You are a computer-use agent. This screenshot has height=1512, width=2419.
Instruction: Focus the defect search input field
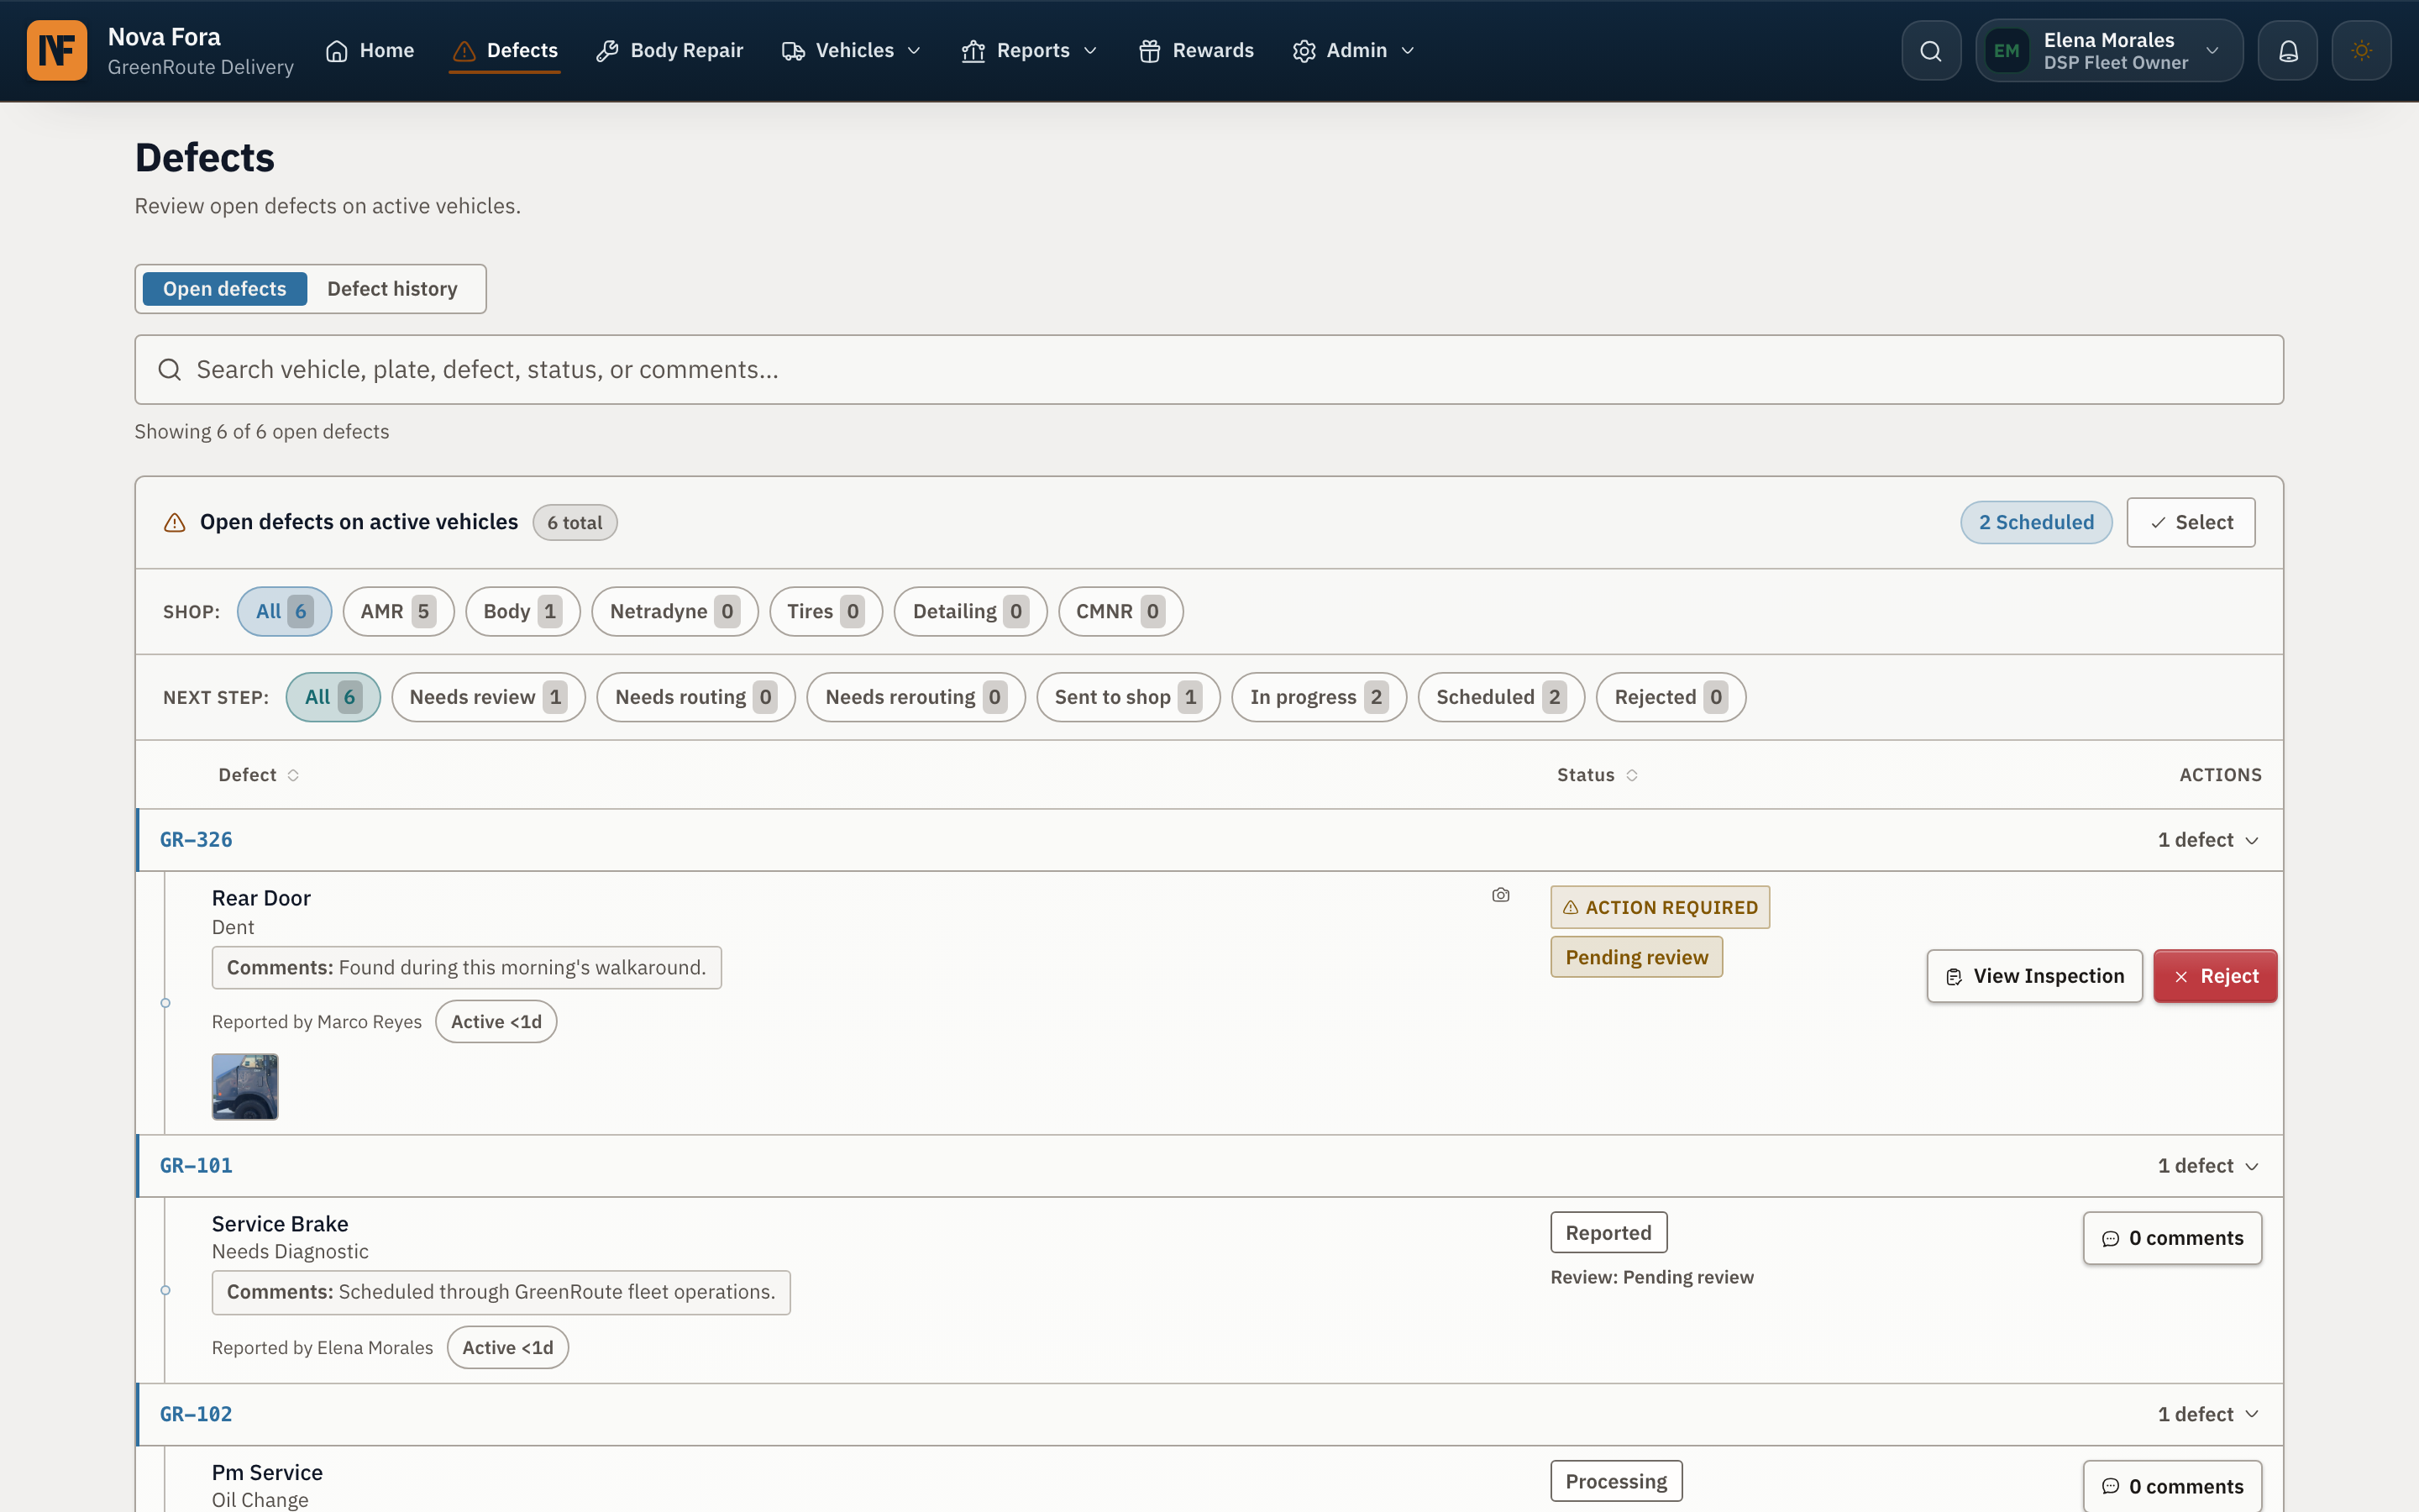1209,370
